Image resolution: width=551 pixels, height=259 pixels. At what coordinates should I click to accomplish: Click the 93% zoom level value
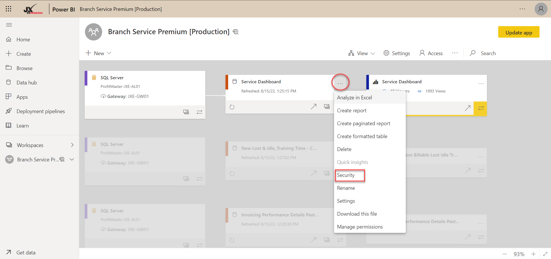[x=519, y=254]
